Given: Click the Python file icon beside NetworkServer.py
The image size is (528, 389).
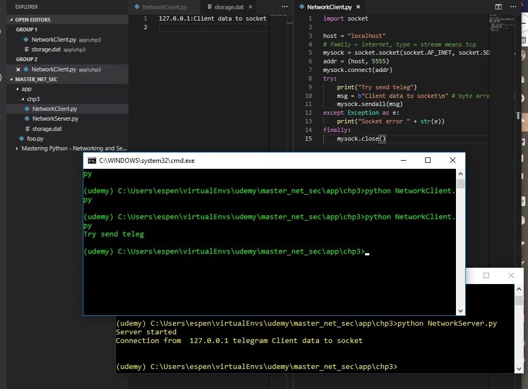Looking at the screenshot, I should (27, 119).
